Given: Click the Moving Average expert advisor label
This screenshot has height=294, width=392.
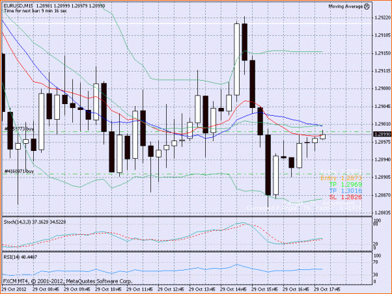Looking at the screenshot, I should (x=345, y=7).
